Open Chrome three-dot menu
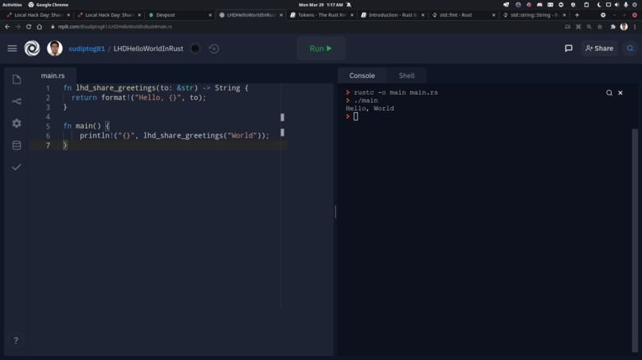Screen dimensions: 642x360 pos(635,26)
